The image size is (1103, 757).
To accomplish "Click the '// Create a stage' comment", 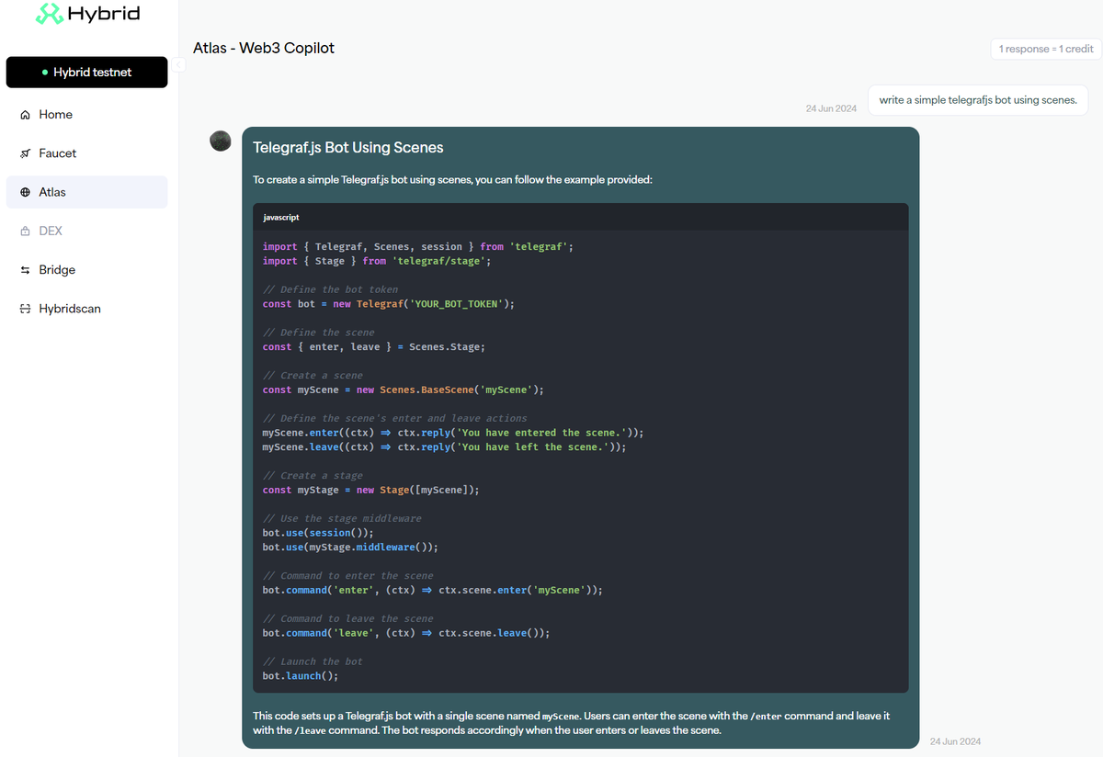I will [x=313, y=476].
